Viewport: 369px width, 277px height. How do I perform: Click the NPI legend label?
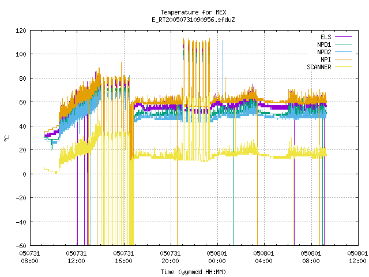(326, 59)
